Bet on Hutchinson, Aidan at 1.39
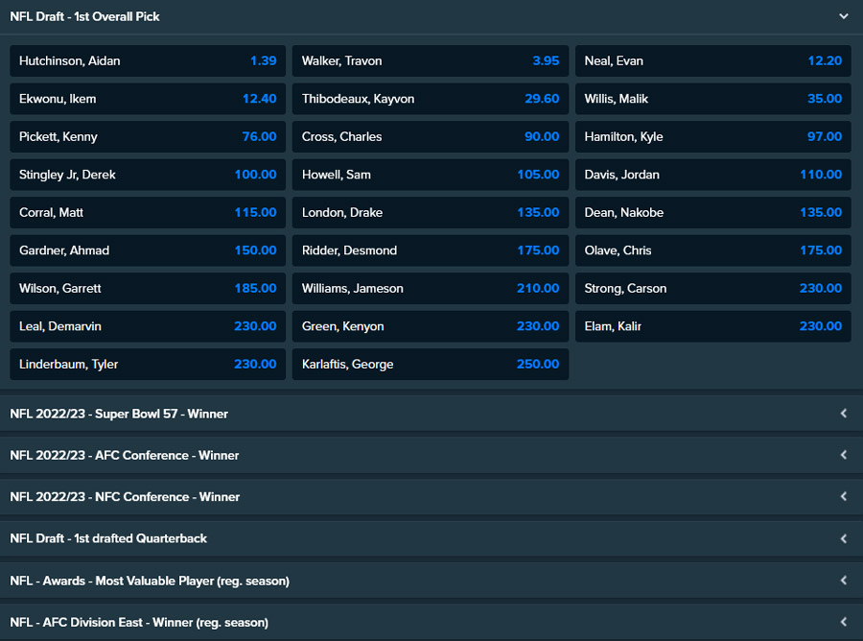The image size is (863, 641). pos(148,60)
